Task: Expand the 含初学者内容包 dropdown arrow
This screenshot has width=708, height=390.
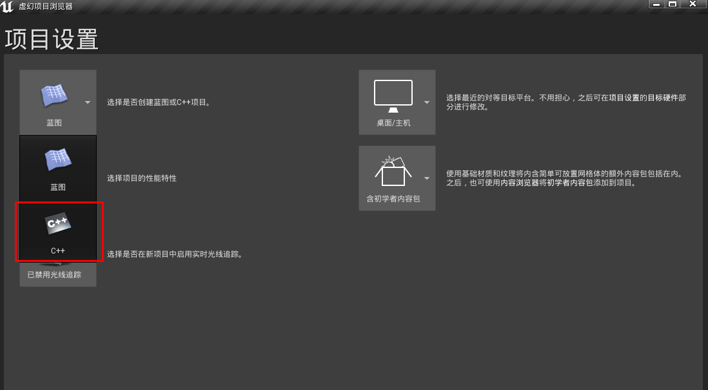Action: [427, 178]
